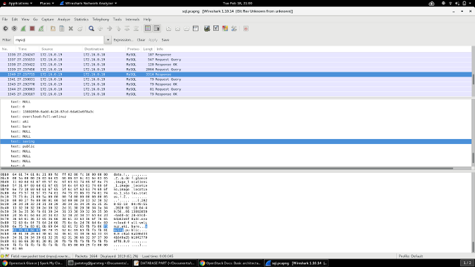Open capture options icon in toolbar
The image size is (475, 267).
pos(14,28)
